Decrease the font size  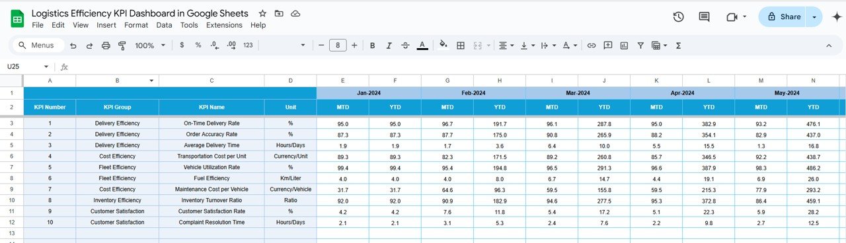point(321,46)
